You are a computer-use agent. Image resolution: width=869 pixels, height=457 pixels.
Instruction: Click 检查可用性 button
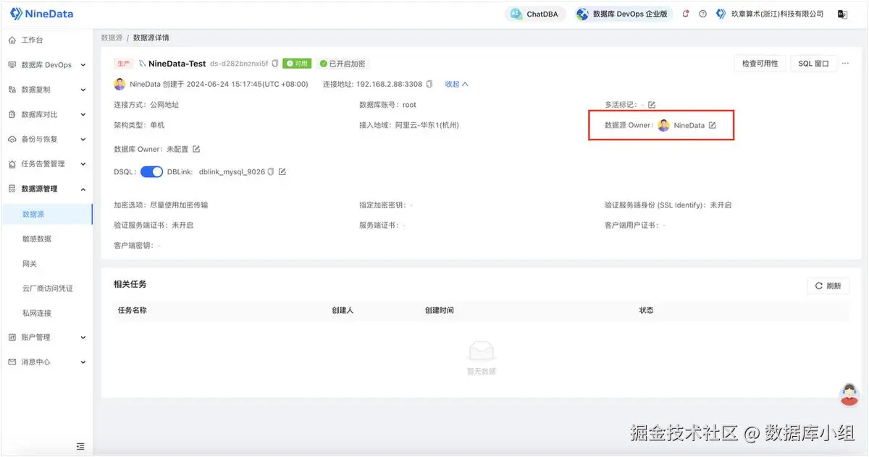point(760,64)
